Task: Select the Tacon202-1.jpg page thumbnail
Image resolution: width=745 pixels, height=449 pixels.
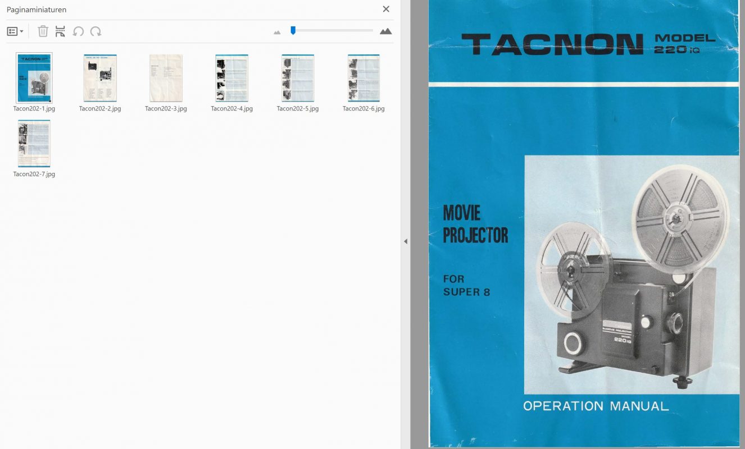Action: pyautogui.click(x=34, y=78)
